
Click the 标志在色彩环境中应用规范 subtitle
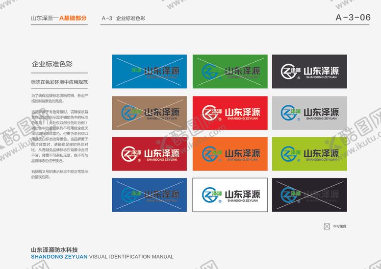coord(59,81)
